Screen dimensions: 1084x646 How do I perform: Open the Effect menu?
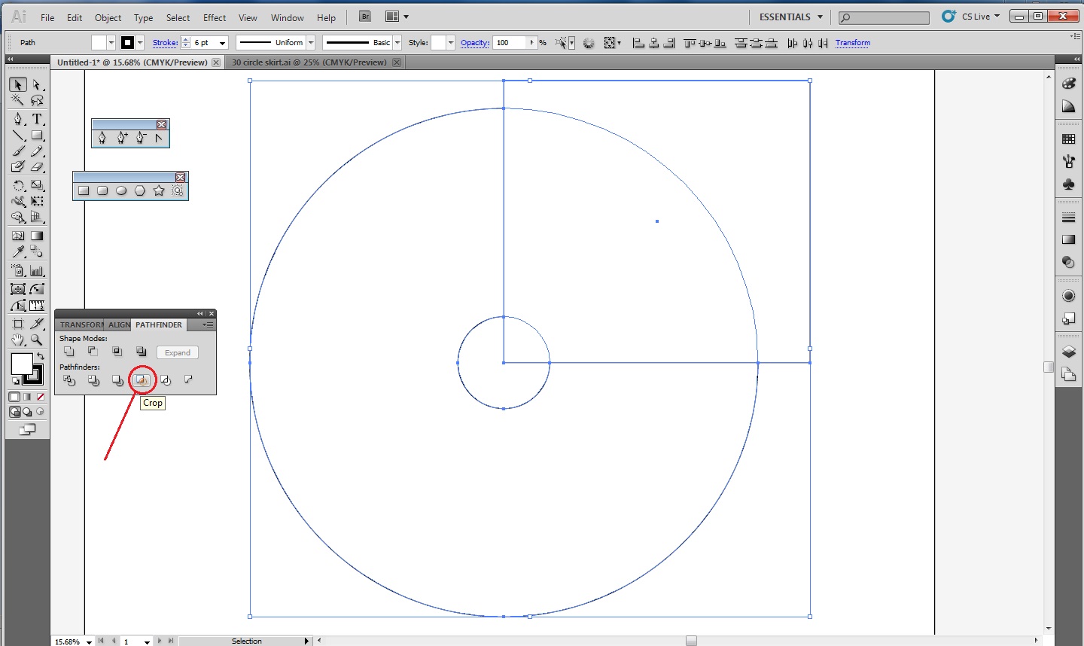(215, 17)
